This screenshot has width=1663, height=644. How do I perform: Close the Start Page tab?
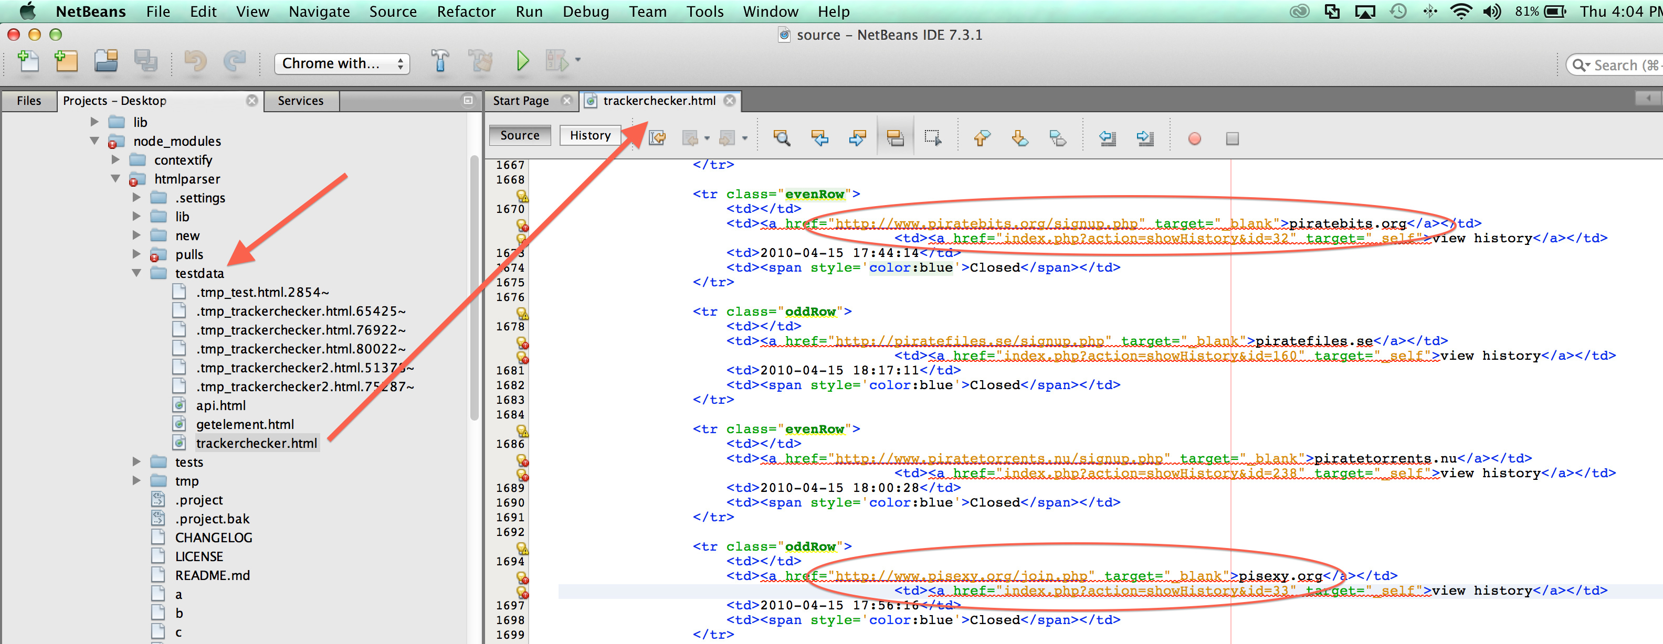[x=567, y=101]
